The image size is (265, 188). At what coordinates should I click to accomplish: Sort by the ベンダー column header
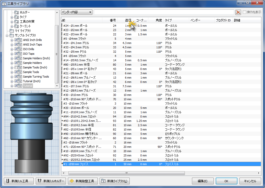point(202,20)
